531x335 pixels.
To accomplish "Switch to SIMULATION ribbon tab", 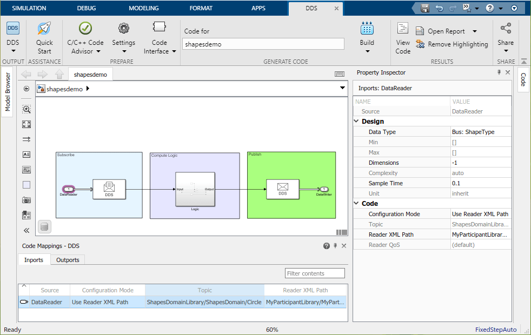I will 29,8.
